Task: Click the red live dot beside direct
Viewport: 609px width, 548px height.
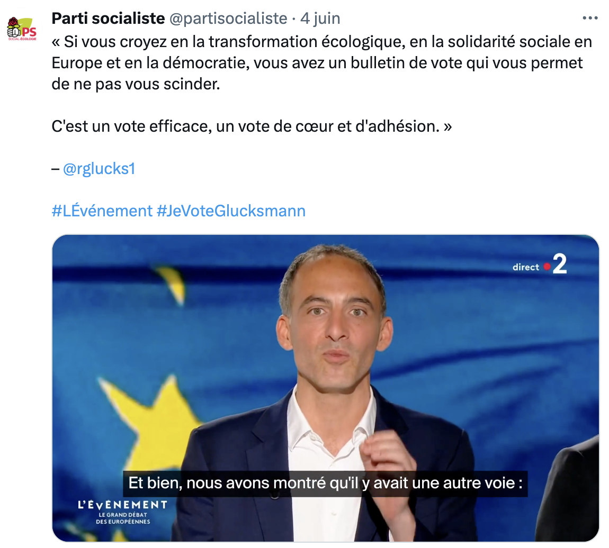Action: pyautogui.click(x=547, y=267)
